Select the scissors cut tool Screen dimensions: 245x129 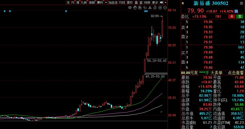150,8
